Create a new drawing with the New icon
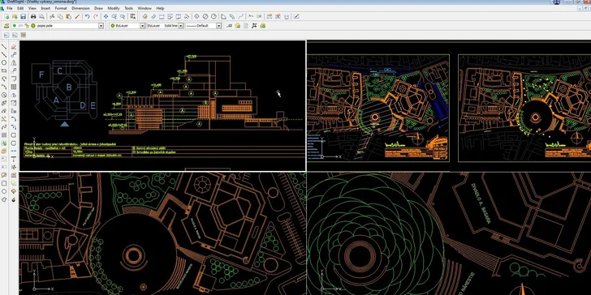Screen dimensions: 591x295 pyautogui.click(x=6, y=16)
